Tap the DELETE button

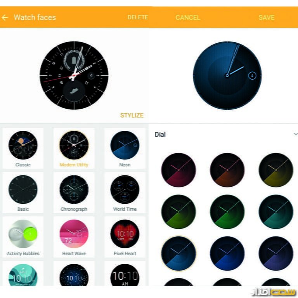138,17
